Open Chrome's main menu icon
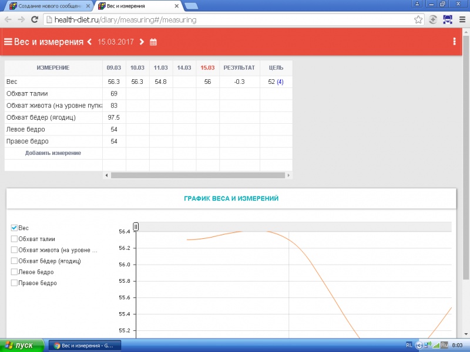 tap(461, 19)
